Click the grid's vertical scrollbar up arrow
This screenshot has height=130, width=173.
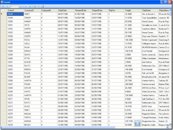170,10
